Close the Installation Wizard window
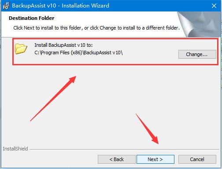 [214, 6]
